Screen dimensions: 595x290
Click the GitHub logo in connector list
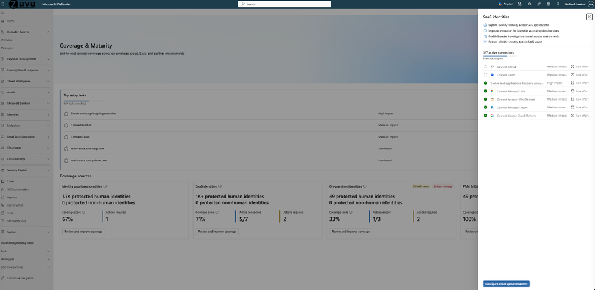[492, 67]
